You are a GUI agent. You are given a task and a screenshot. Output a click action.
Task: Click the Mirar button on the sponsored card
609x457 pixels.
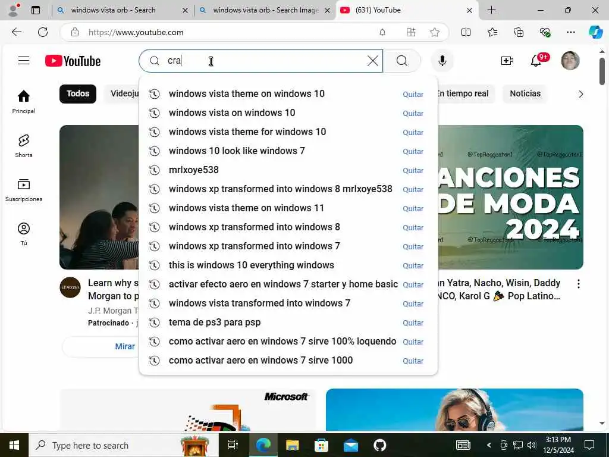124,346
